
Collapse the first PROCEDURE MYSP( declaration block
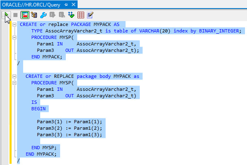[x=14, y=37]
